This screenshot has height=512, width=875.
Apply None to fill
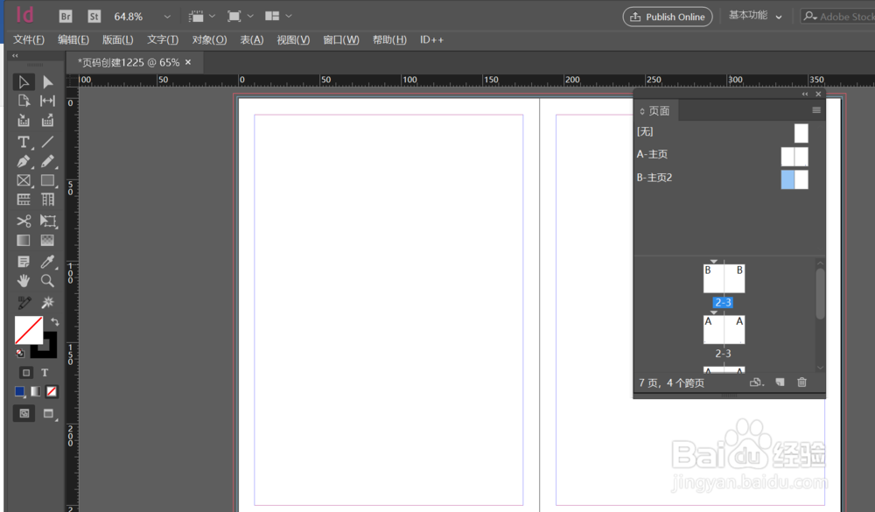click(52, 391)
